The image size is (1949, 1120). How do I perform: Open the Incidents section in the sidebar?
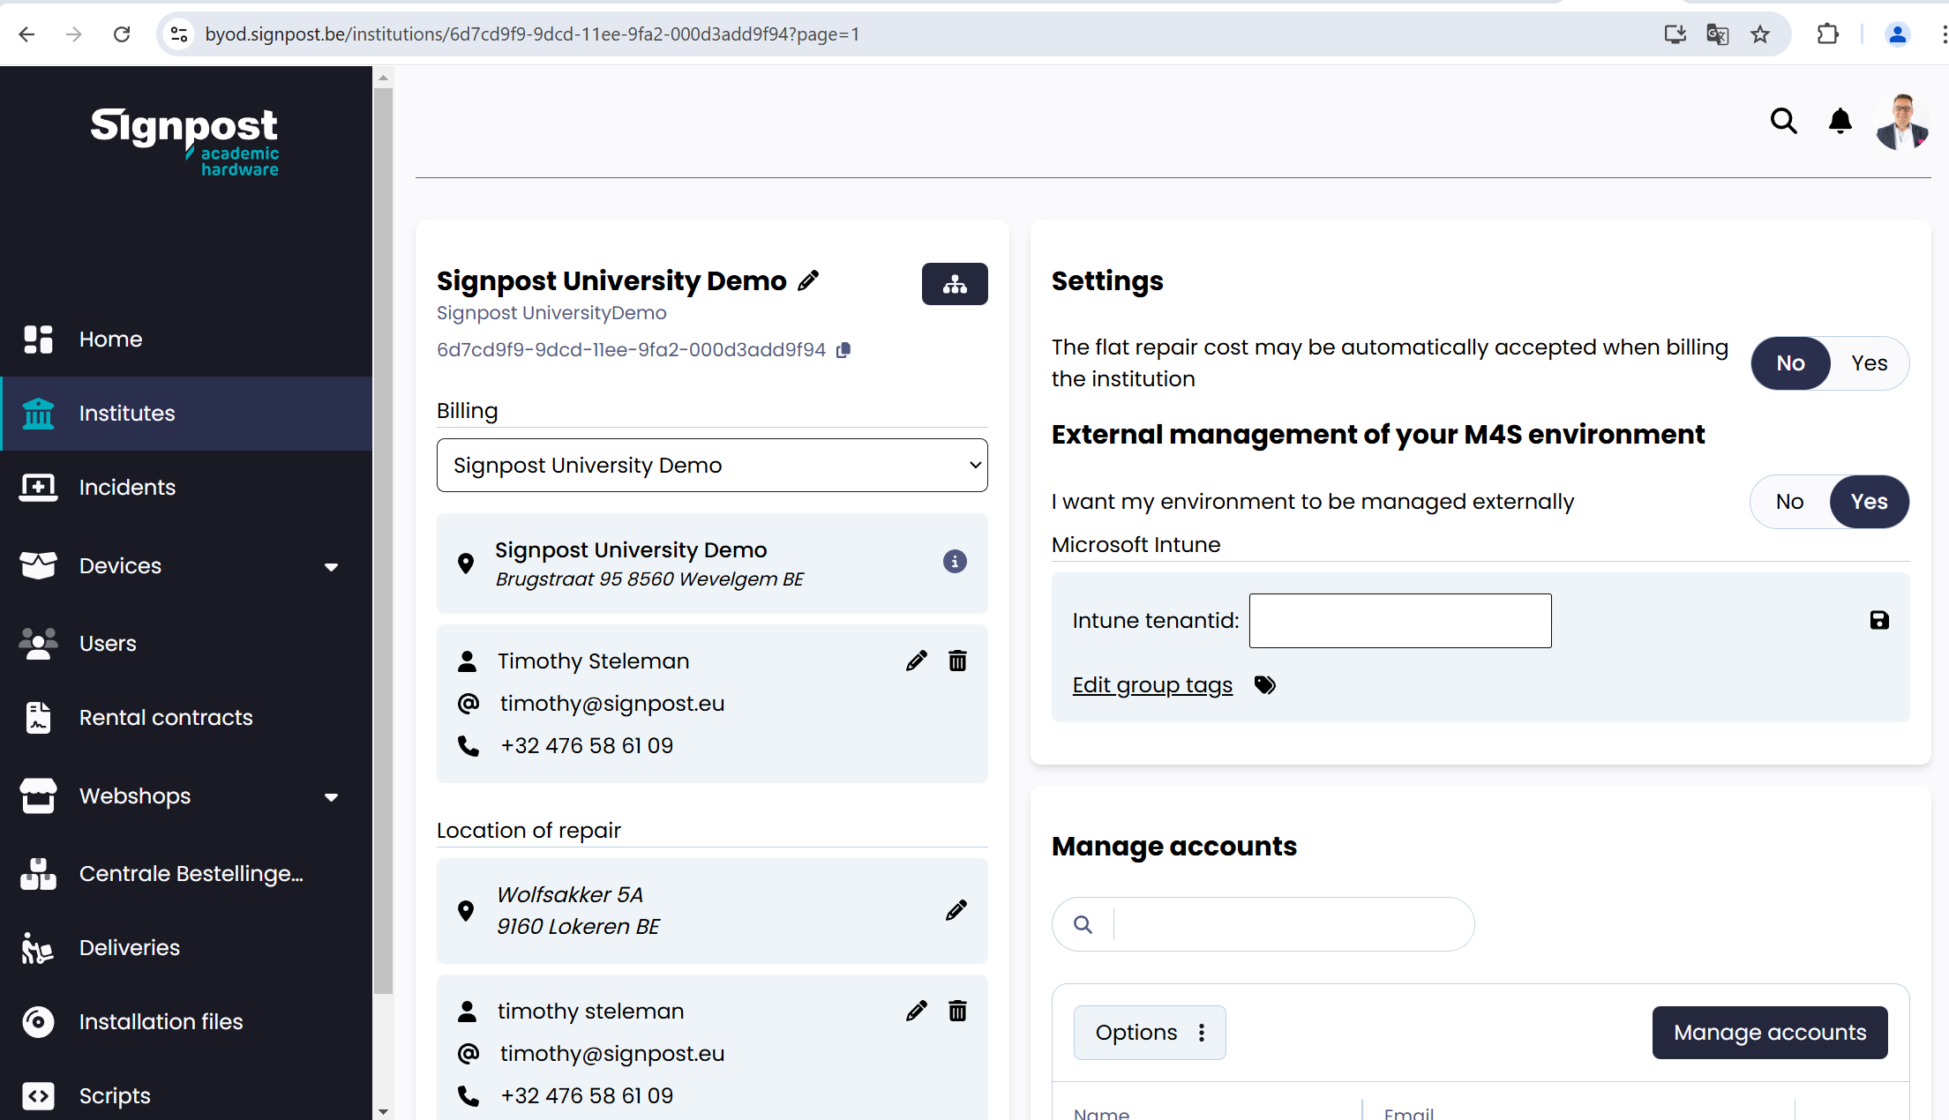[x=127, y=487]
